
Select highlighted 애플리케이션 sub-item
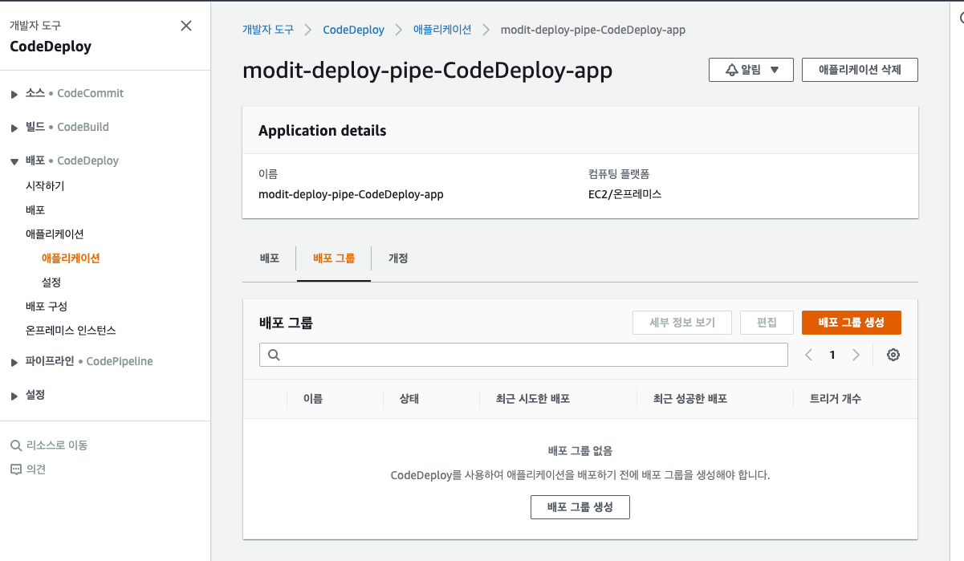coord(71,258)
